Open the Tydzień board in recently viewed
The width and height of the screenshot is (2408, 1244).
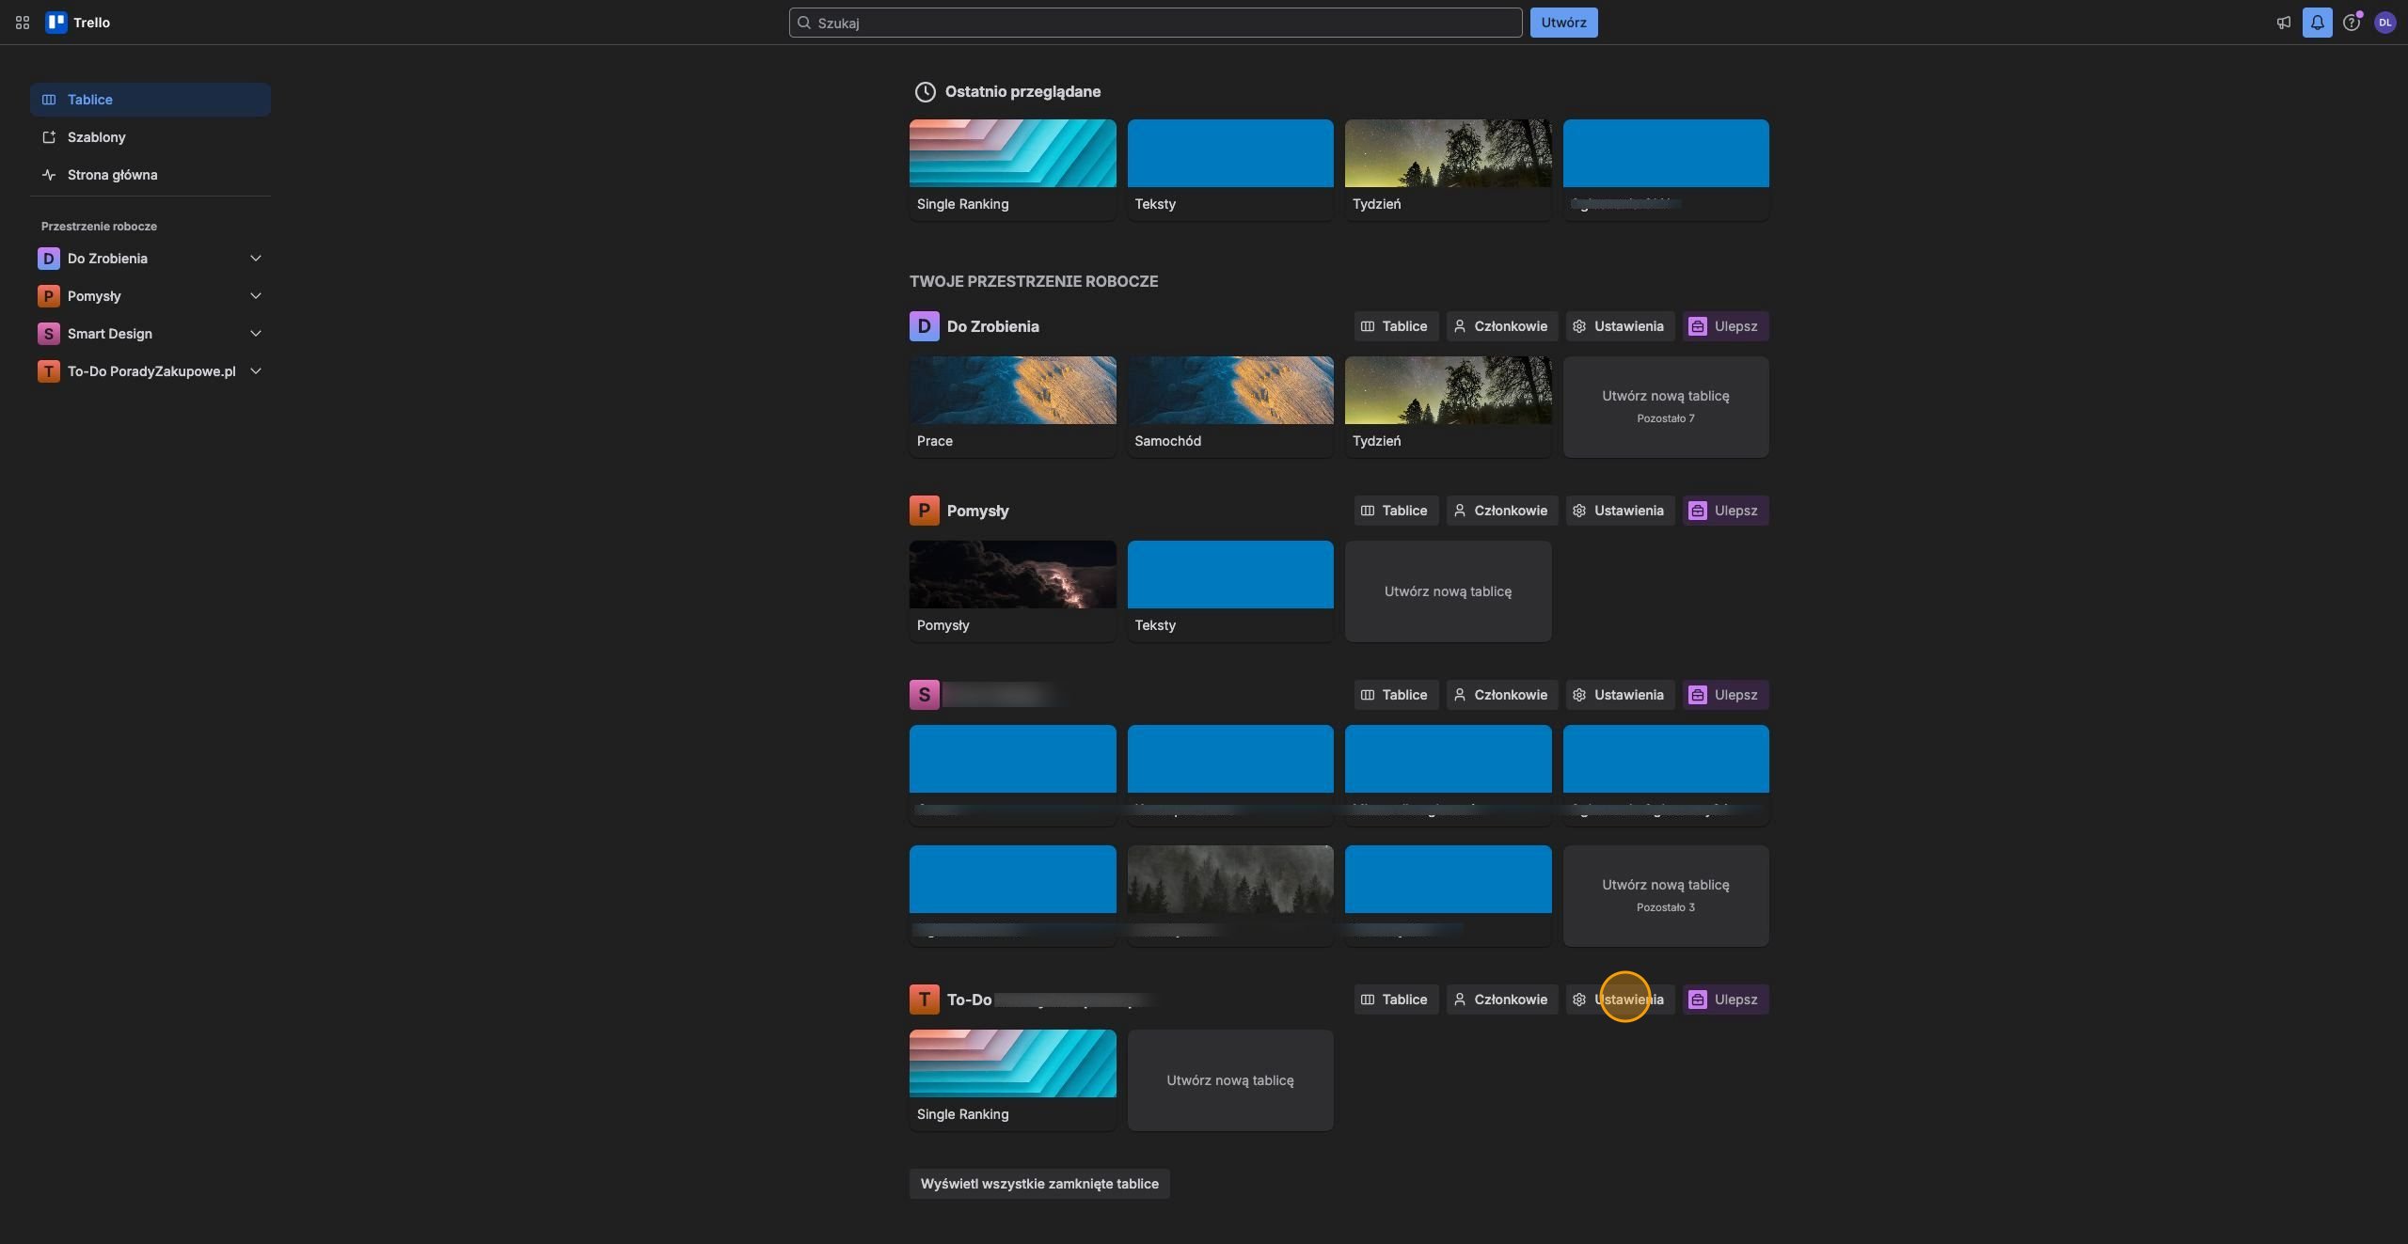[x=1448, y=170]
